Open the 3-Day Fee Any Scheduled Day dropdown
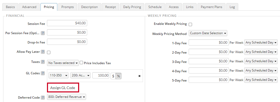Viewport: 280px width, 102px height. pos(261,61)
